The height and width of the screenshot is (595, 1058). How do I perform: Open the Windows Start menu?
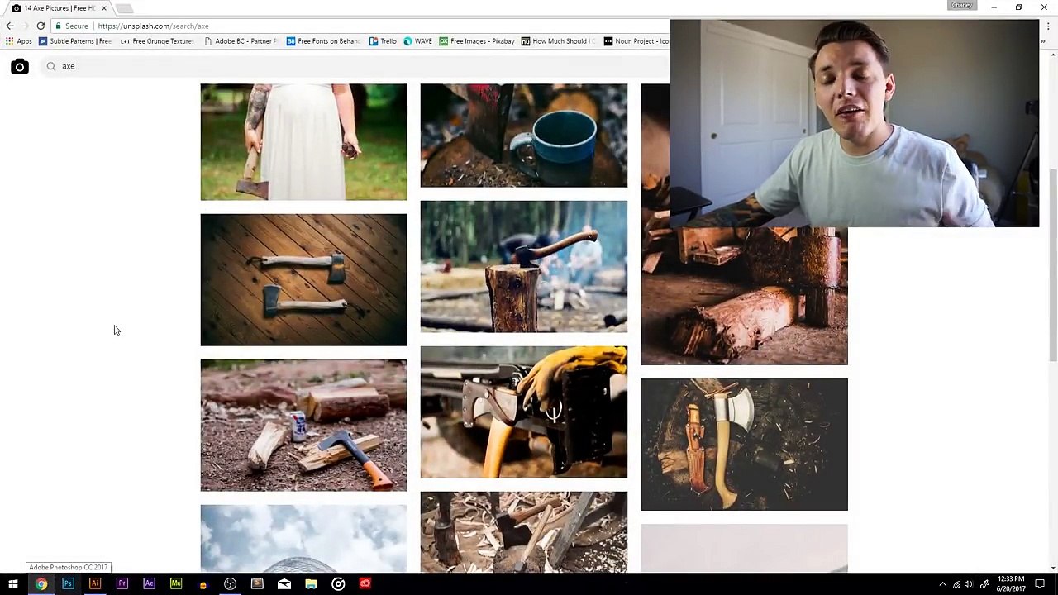tap(13, 584)
